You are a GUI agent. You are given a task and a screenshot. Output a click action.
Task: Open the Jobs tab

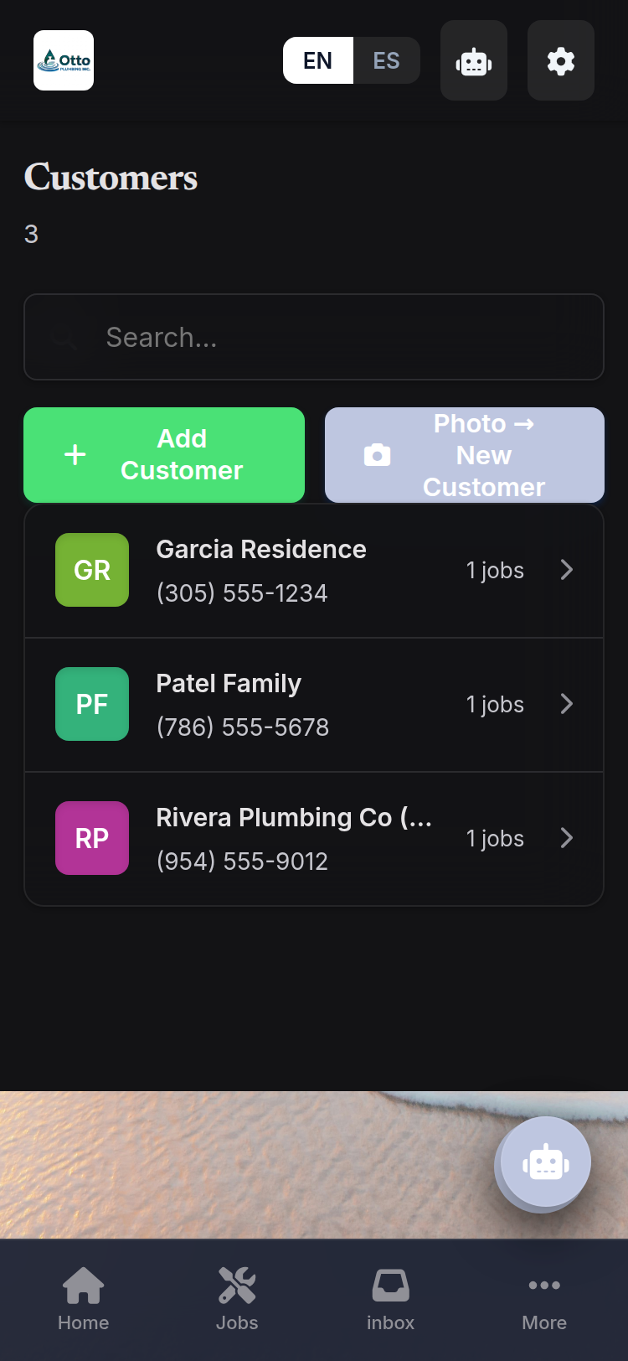(237, 1299)
